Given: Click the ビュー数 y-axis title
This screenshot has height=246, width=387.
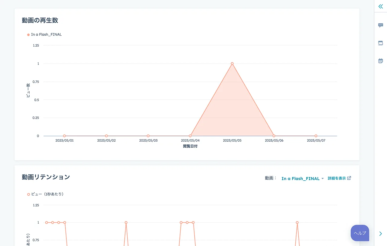Looking at the screenshot, I should 28,90.
